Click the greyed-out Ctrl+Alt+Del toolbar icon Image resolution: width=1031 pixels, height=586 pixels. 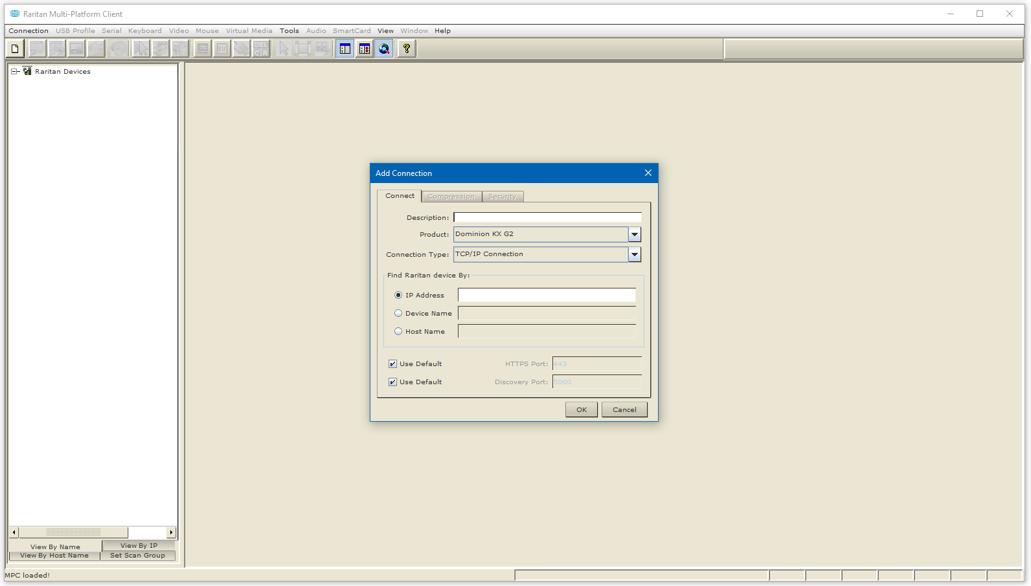click(261, 49)
